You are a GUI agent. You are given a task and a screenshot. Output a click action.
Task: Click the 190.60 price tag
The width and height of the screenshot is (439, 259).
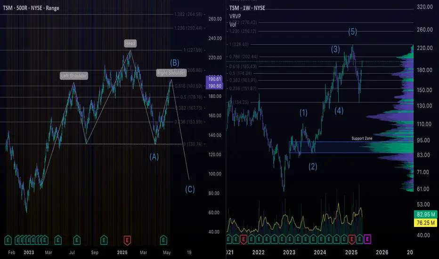point(214,86)
